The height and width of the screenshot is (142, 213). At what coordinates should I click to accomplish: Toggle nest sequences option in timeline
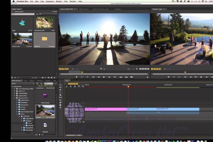click(x=67, y=86)
